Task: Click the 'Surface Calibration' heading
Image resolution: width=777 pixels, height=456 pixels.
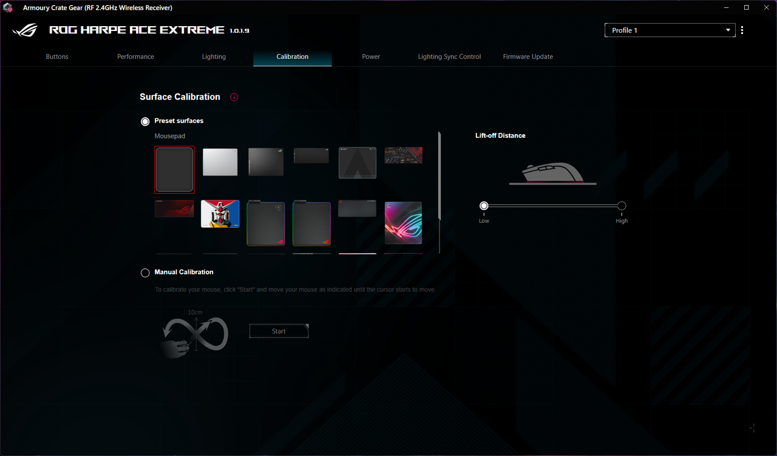Action: tap(180, 97)
